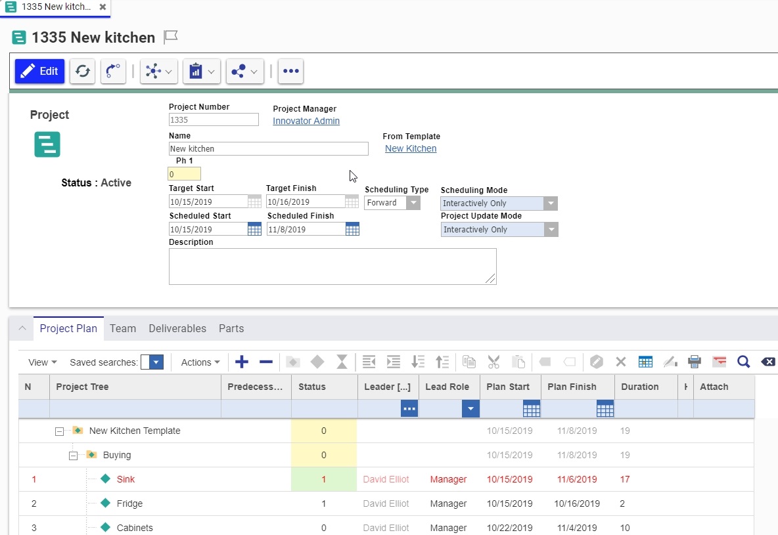The image size is (778, 535).
Task: Open the New Kitchen template link
Action: tap(411, 148)
